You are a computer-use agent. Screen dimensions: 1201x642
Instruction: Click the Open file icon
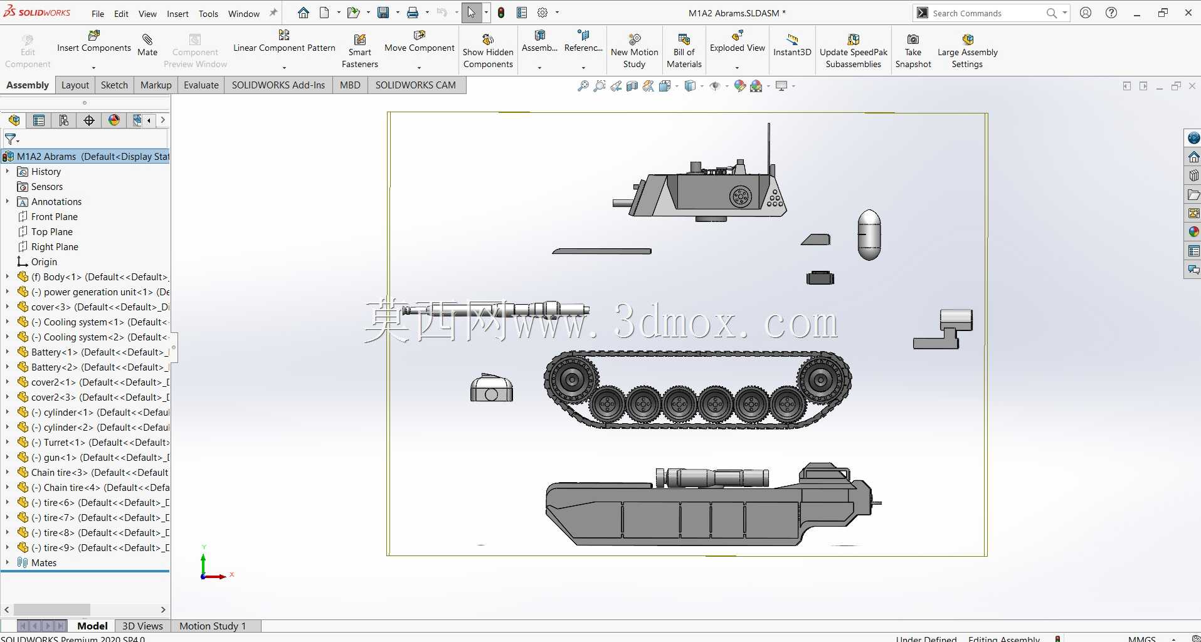[x=354, y=13]
